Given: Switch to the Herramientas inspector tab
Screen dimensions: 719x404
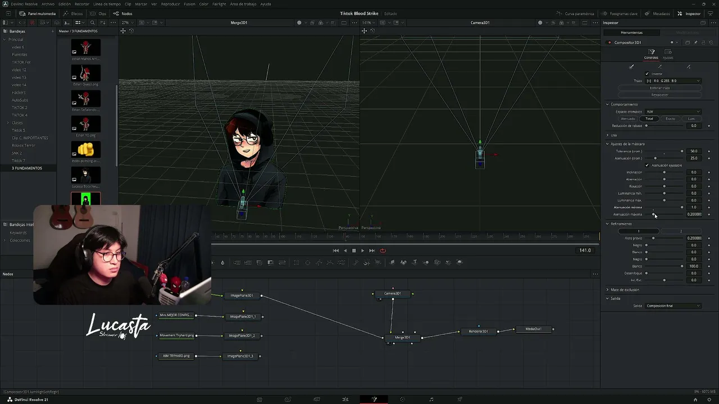Looking at the screenshot, I should coord(631,33).
